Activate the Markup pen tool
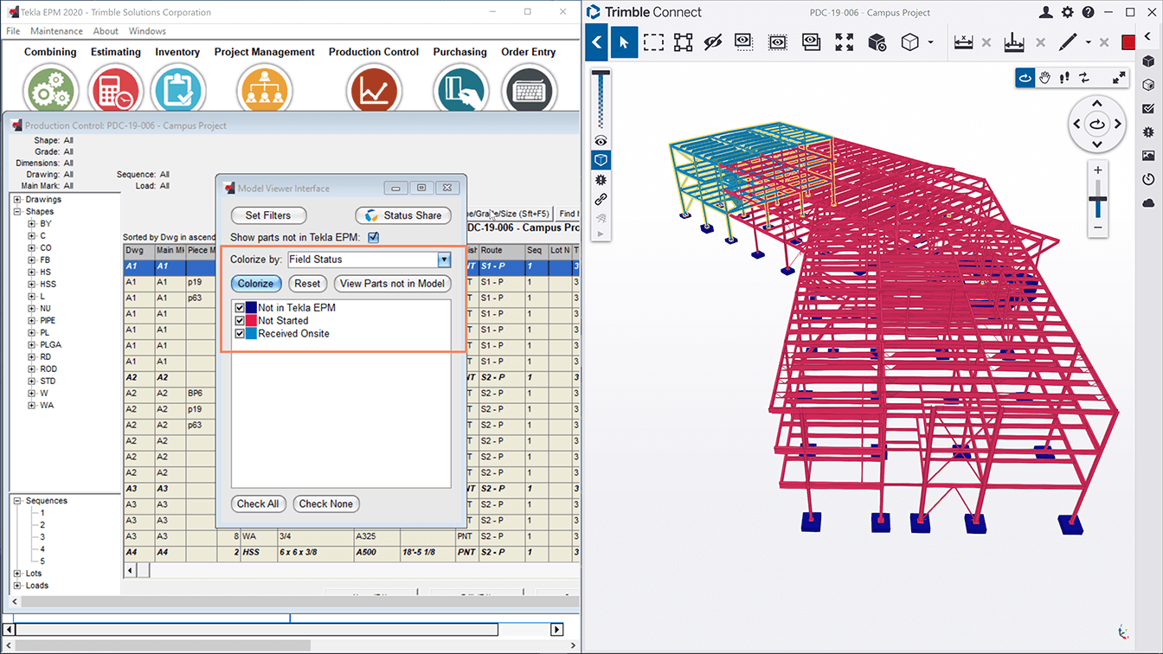The height and width of the screenshot is (654, 1163). (x=1066, y=42)
